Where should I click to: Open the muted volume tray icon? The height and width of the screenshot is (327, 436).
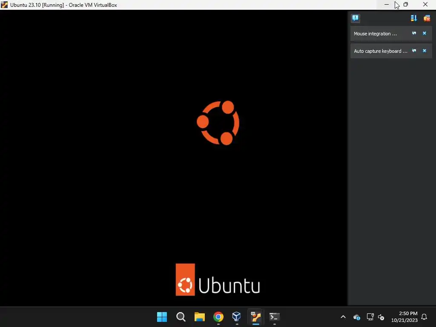coord(381,317)
